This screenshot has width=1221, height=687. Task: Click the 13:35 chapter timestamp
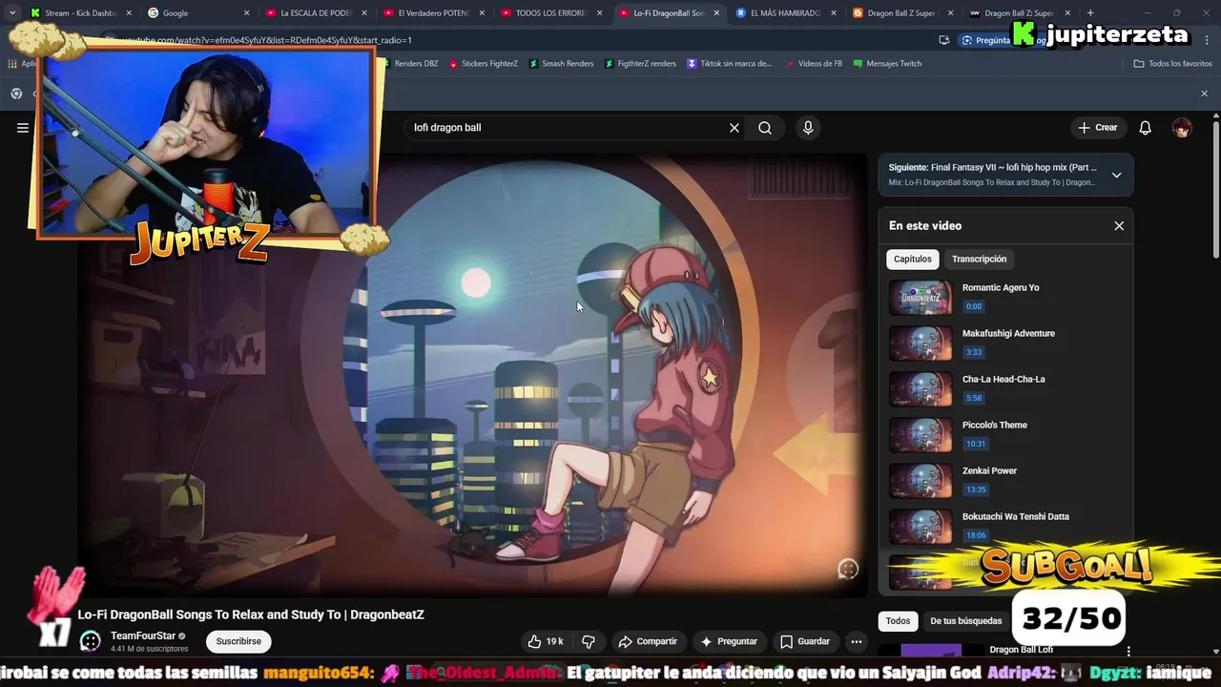(975, 489)
